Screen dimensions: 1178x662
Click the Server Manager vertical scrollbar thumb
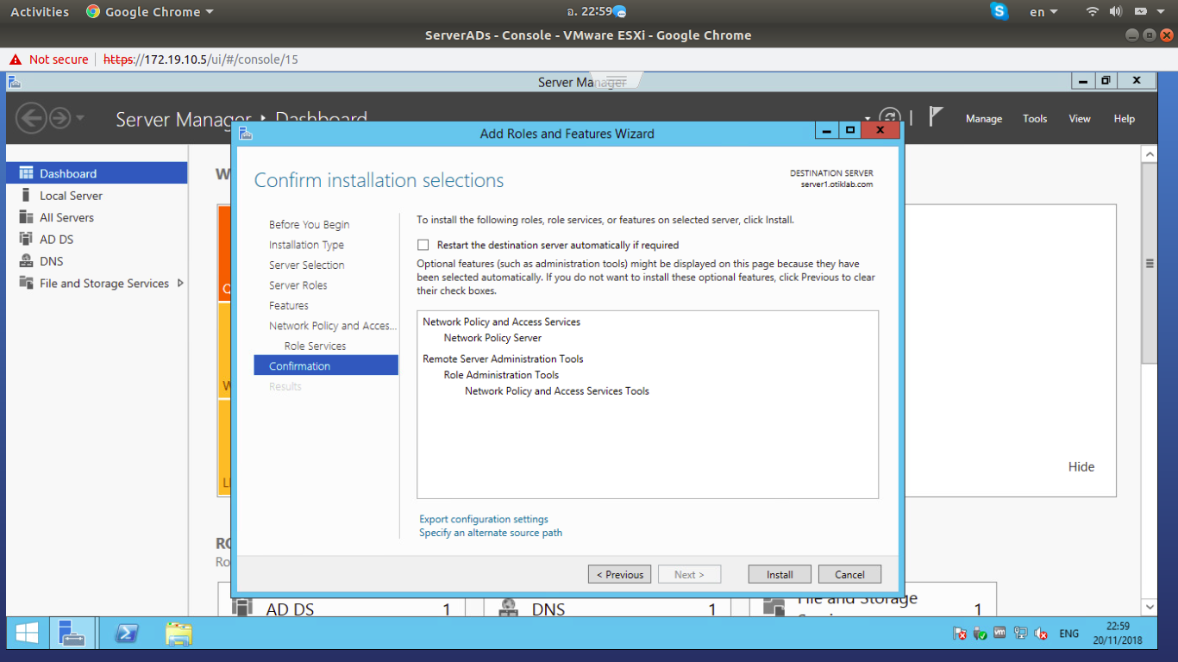pyautogui.click(x=1149, y=263)
